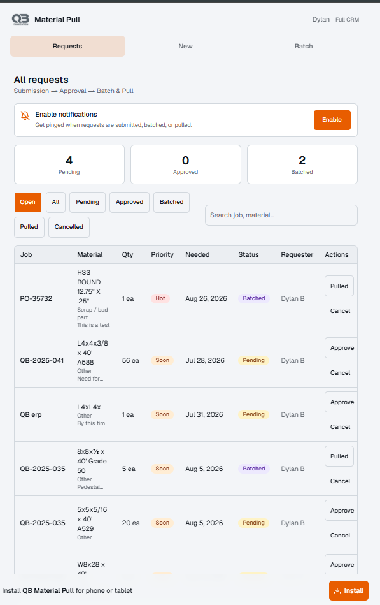Click job cell PO-35732
Viewport: 380px width, 605px height.
pyautogui.click(x=36, y=298)
